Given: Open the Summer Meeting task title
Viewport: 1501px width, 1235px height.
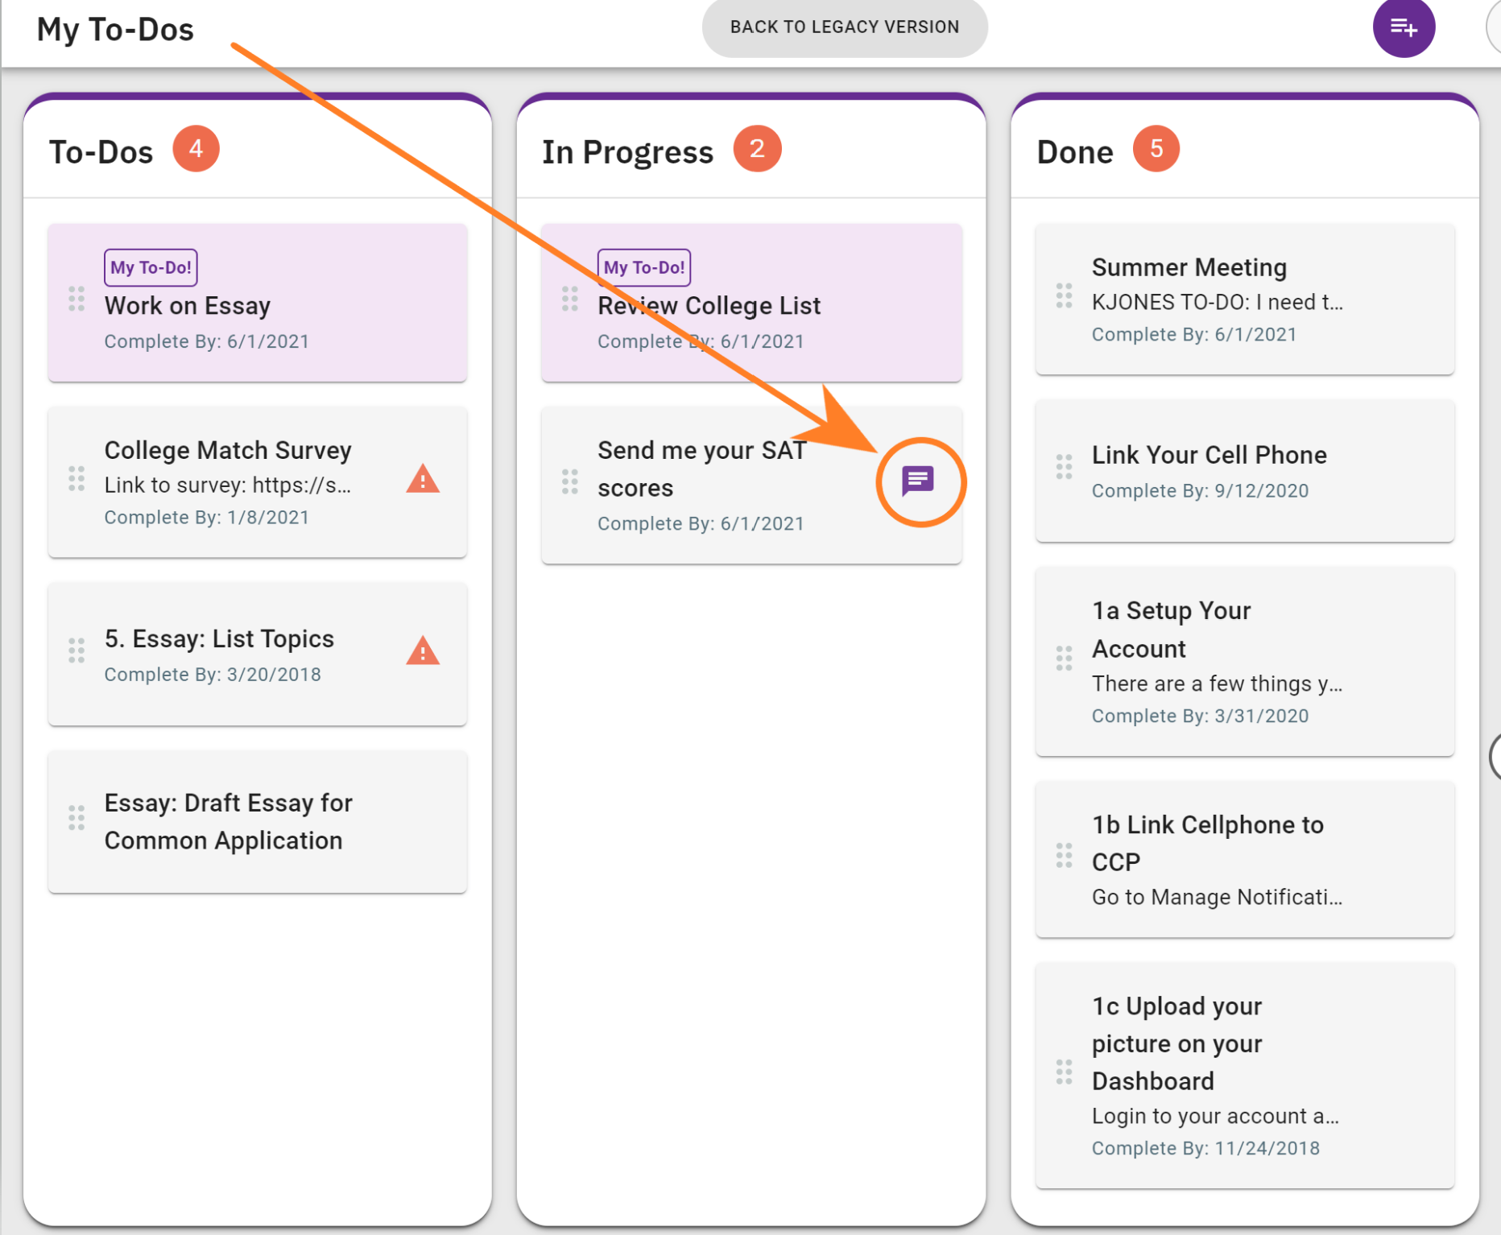Looking at the screenshot, I should (x=1189, y=267).
